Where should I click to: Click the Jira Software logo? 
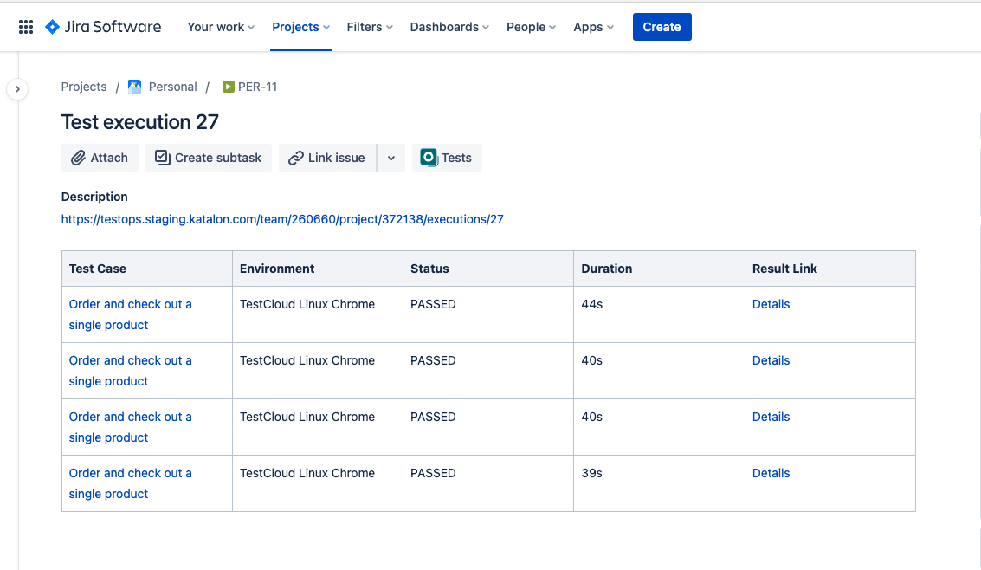(103, 27)
